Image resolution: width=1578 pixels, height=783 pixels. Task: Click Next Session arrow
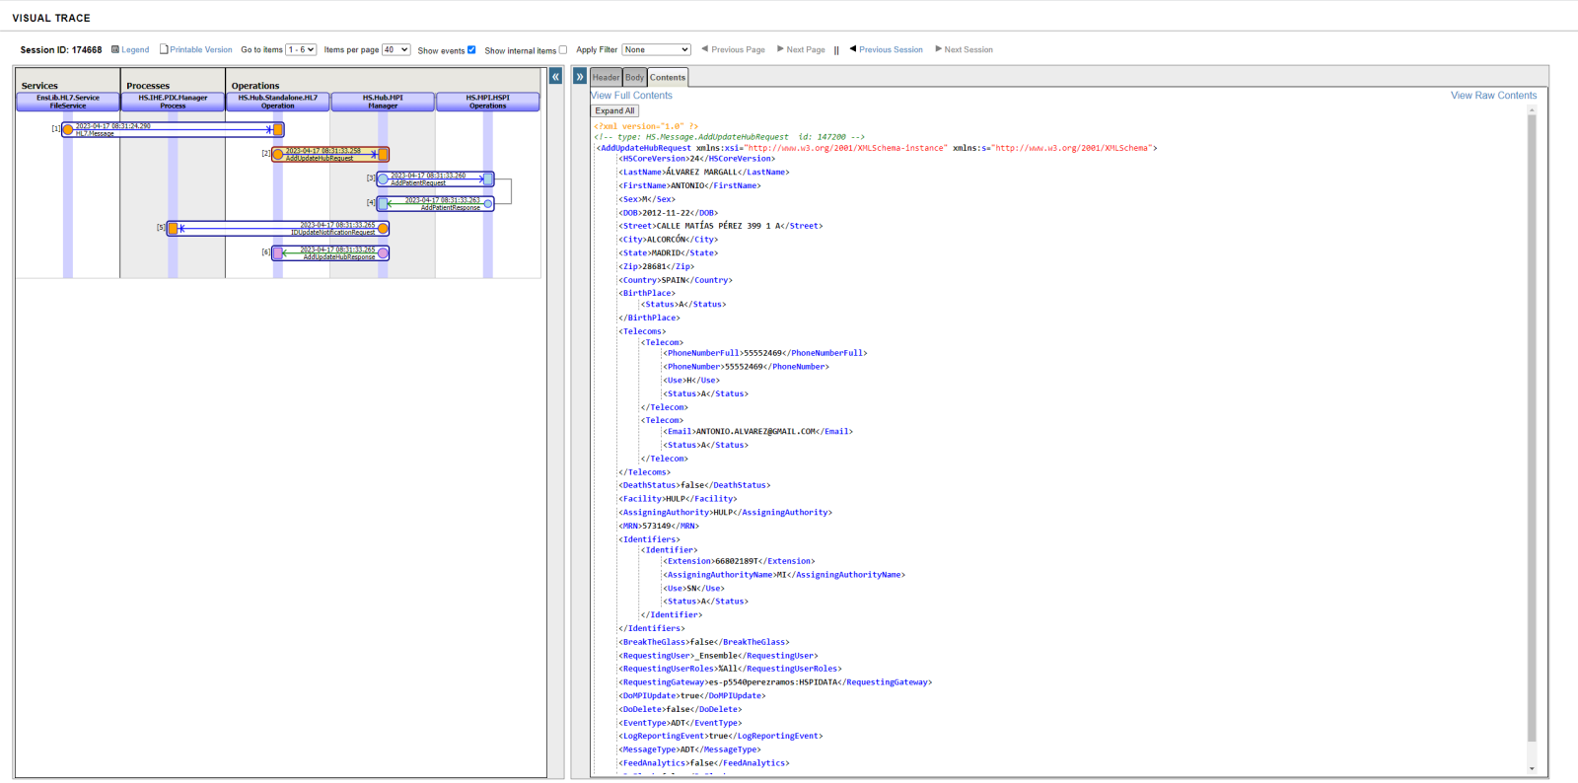click(938, 49)
